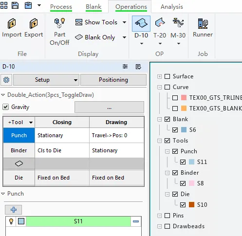Click the blue plus add button under Punch
This screenshot has width=242, height=236.
[14, 210]
